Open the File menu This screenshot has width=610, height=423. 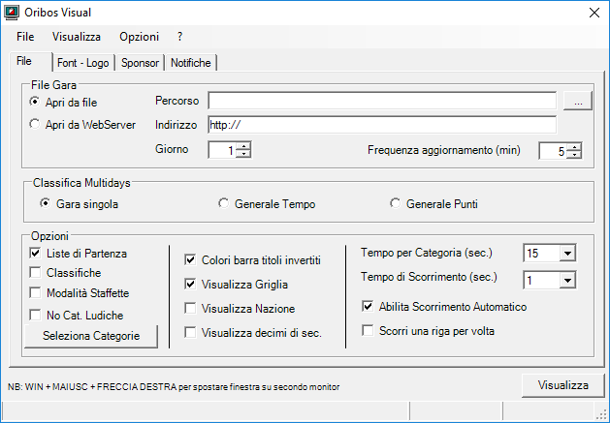click(x=25, y=37)
